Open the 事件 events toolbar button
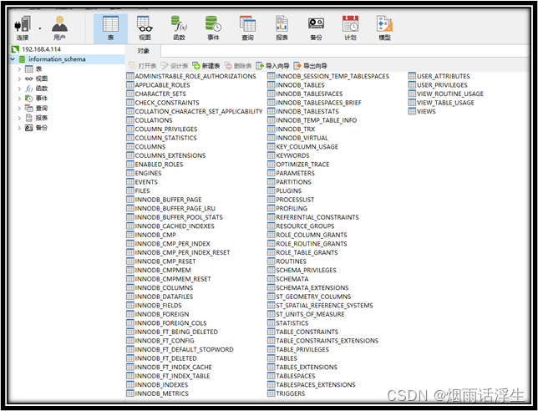538x411 pixels. (213, 28)
